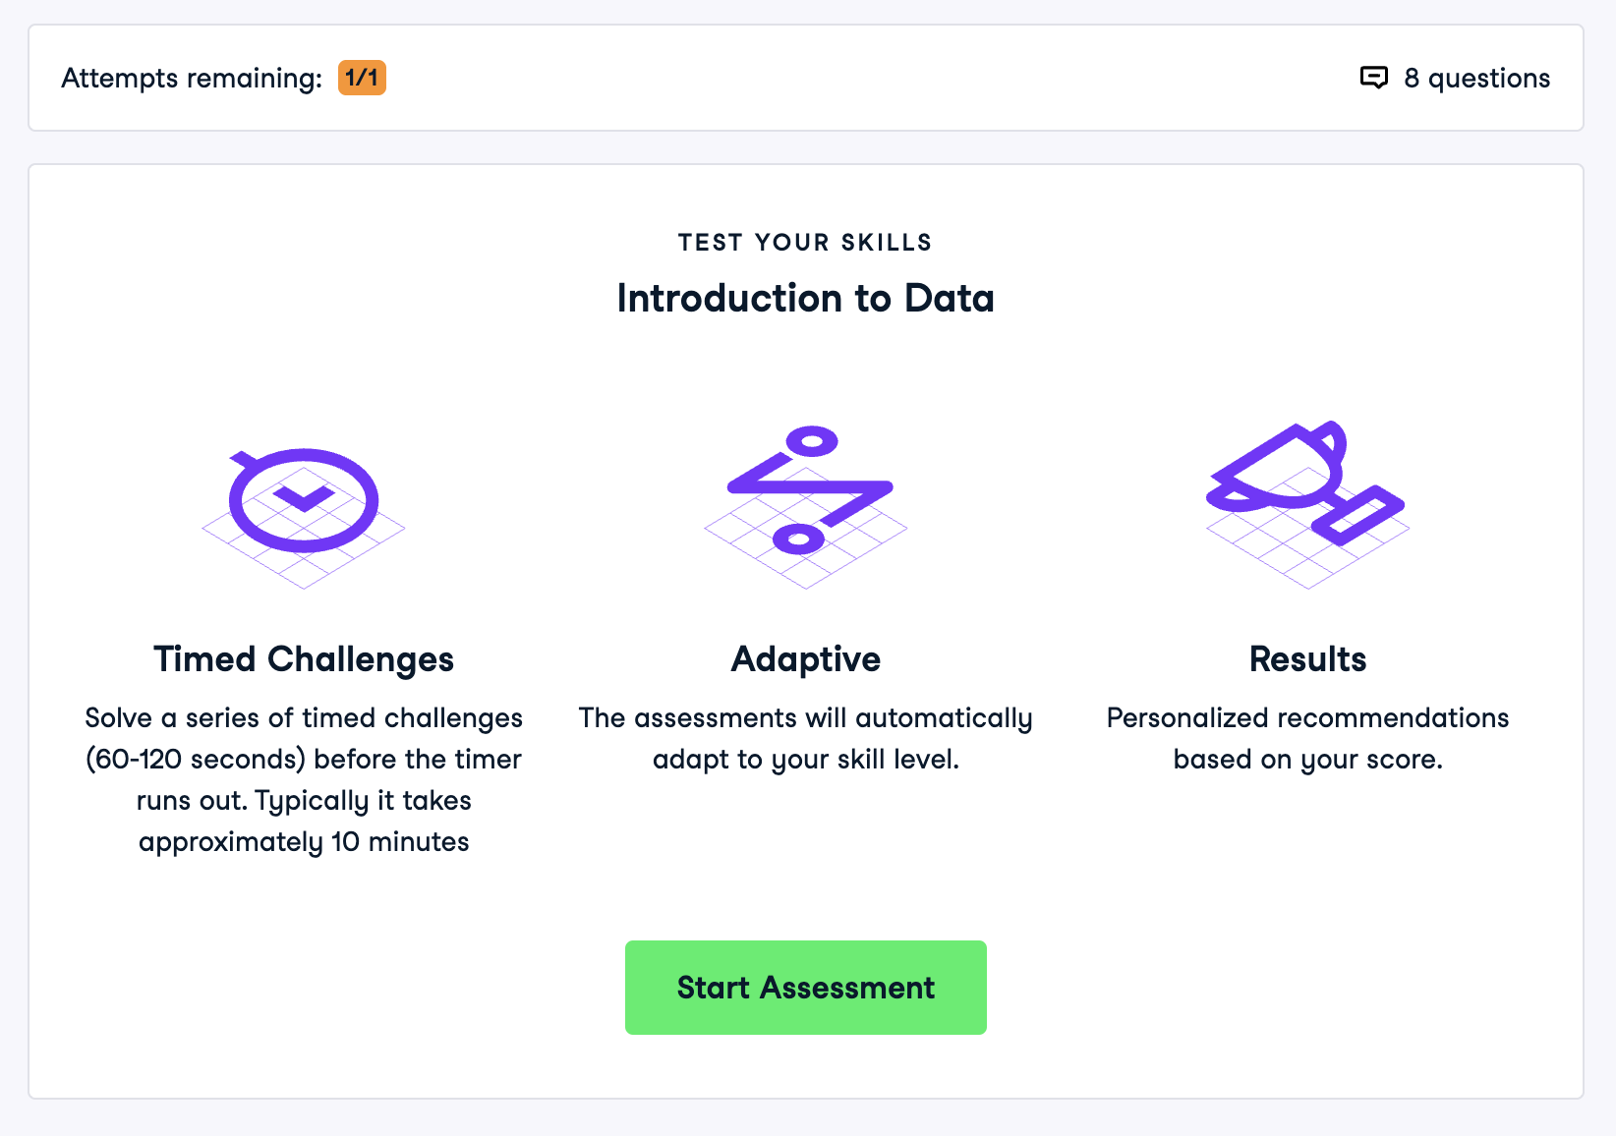Click 'adapt to your skill level' text
Image resolution: width=1616 pixels, height=1136 pixels.
(x=805, y=760)
